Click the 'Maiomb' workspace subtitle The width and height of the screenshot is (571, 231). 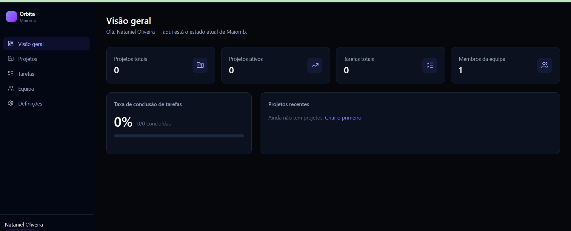pos(28,21)
